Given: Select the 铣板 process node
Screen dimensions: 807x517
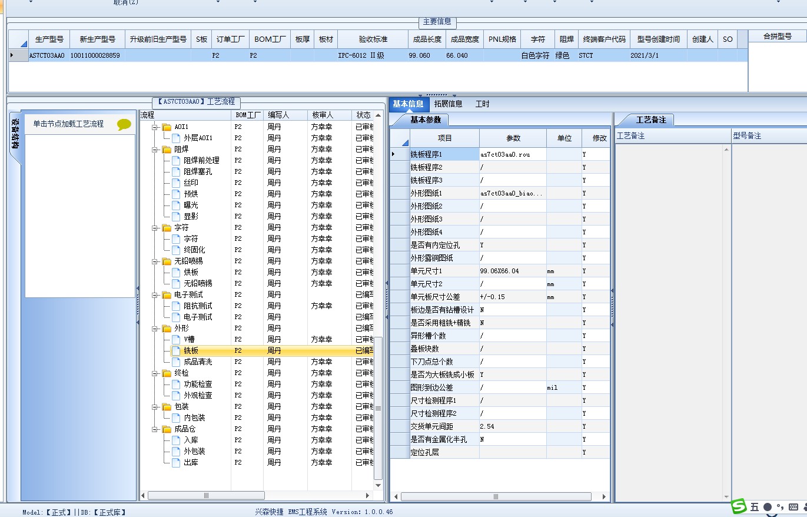Looking at the screenshot, I should coord(191,350).
